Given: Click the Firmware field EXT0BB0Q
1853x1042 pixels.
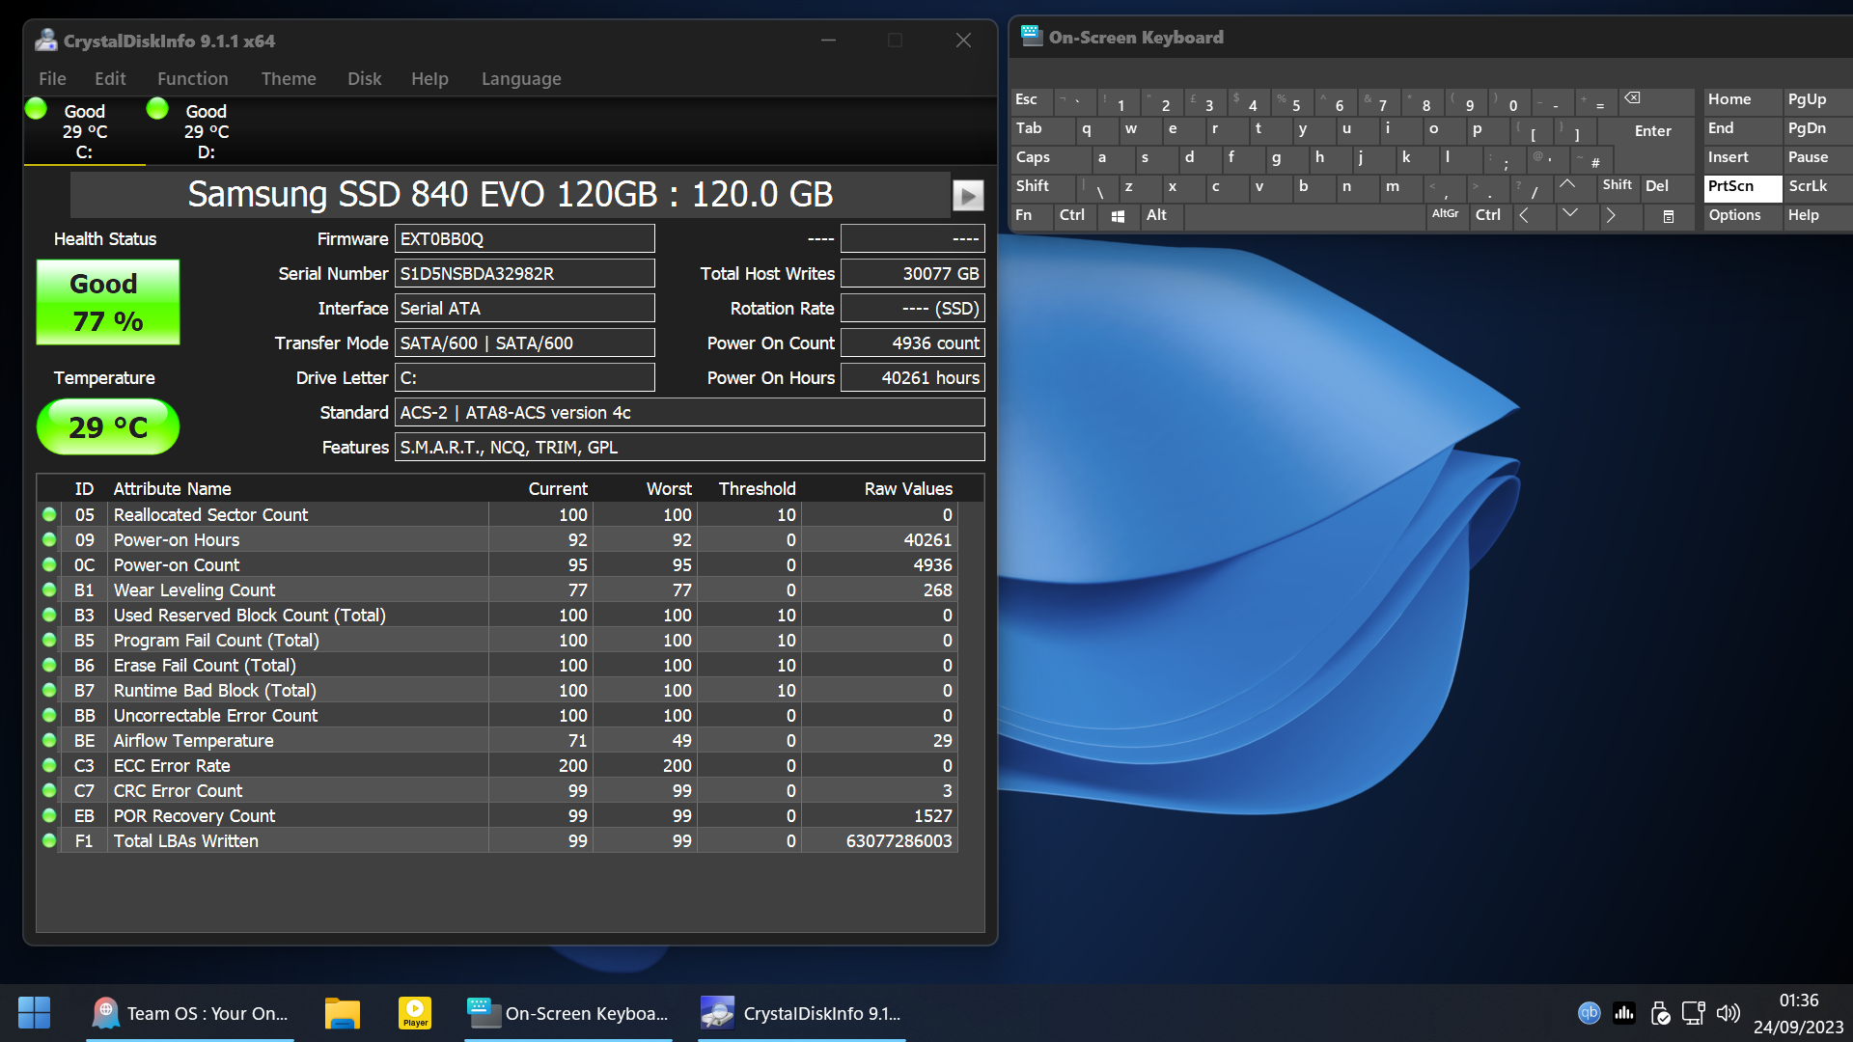Looking at the screenshot, I should [x=524, y=238].
